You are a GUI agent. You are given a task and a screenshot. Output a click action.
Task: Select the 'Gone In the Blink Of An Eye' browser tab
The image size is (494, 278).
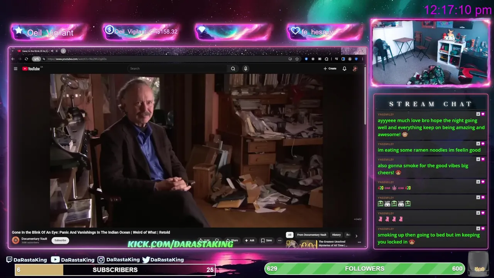coord(38,51)
